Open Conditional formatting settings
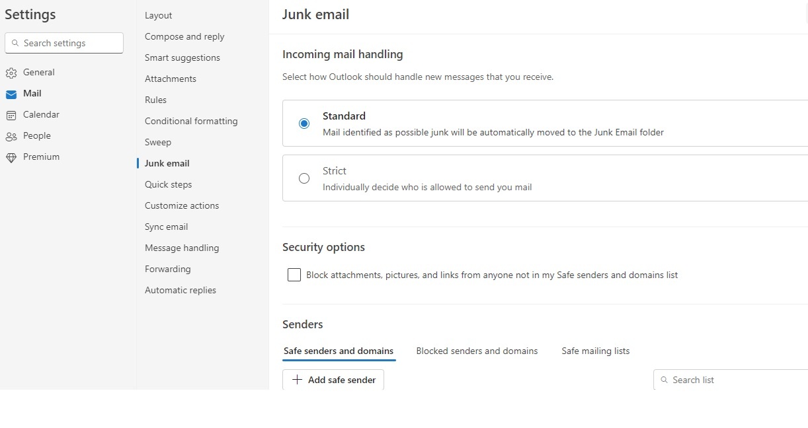Viewport: 808px width, 428px height. click(x=191, y=121)
